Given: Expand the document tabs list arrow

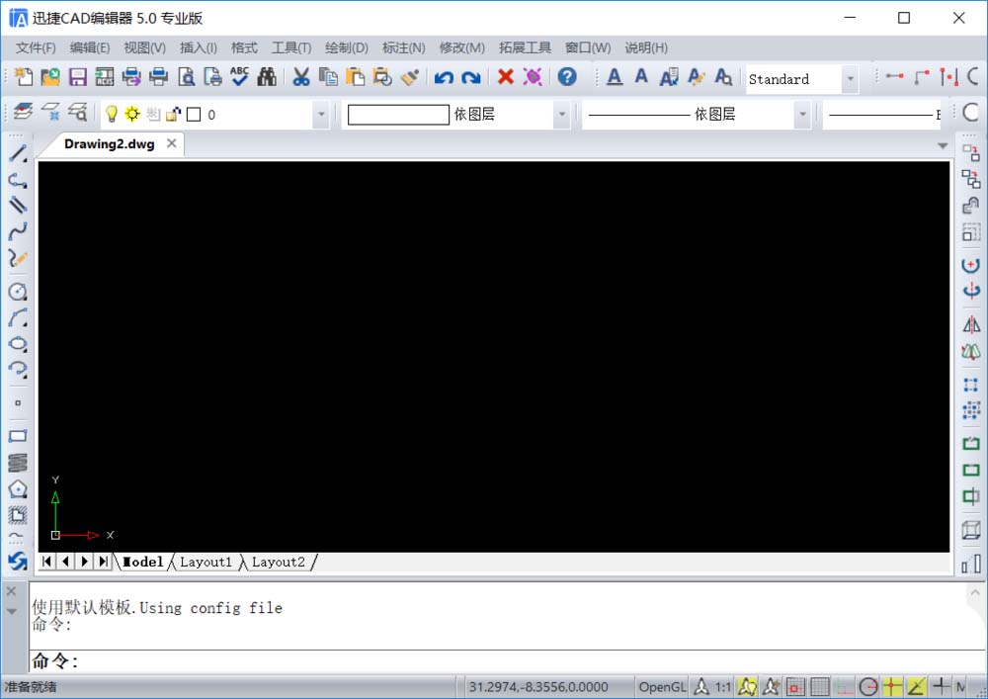Looking at the screenshot, I should pos(942,145).
